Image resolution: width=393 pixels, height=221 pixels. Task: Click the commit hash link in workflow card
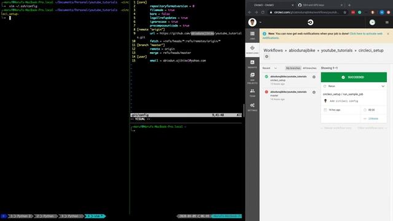click(x=373, y=118)
